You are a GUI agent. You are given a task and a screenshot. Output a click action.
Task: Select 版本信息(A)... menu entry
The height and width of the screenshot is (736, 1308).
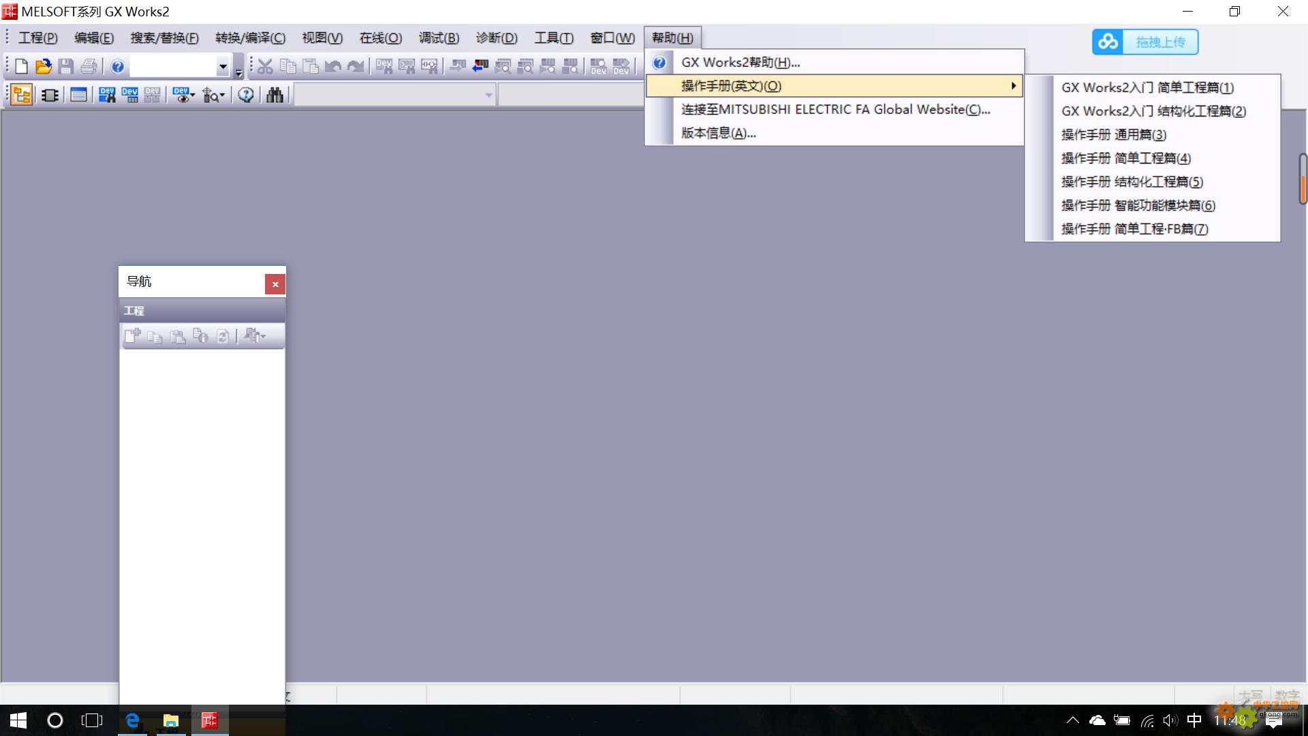pyautogui.click(x=835, y=133)
